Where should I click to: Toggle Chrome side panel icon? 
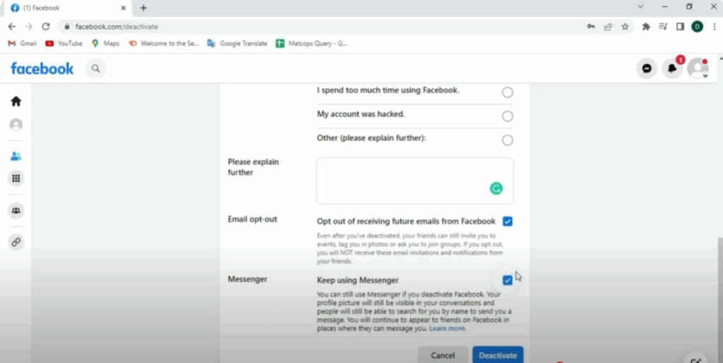pyautogui.click(x=680, y=27)
